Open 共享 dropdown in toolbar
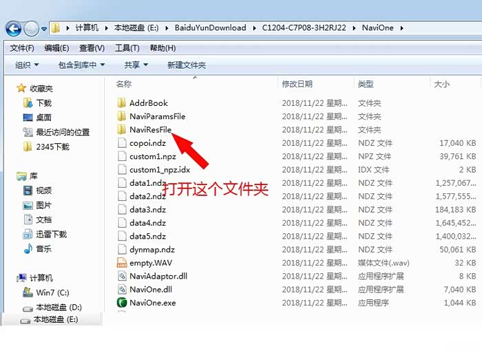The height and width of the screenshot is (355, 482). coord(136,65)
